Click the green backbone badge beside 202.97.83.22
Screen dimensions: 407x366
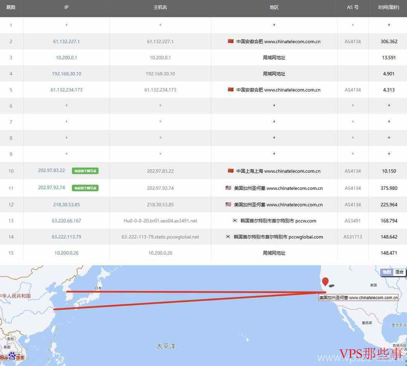tap(85, 171)
